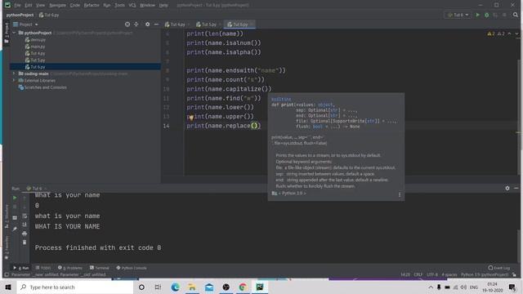Open the Event Log
Viewport: 523px width, 294px height.
[499, 268]
